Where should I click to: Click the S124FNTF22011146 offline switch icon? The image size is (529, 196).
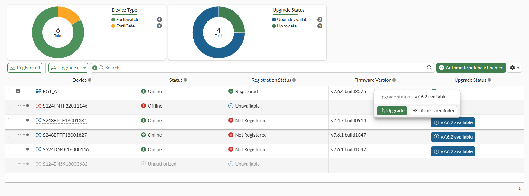[39, 106]
